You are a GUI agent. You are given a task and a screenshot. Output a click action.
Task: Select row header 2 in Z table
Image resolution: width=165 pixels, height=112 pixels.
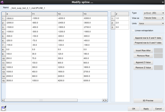(x=113, y=23)
